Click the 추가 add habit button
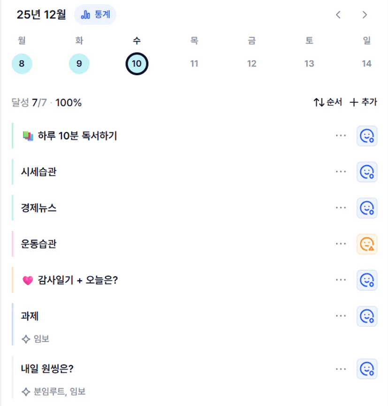 coord(364,102)
